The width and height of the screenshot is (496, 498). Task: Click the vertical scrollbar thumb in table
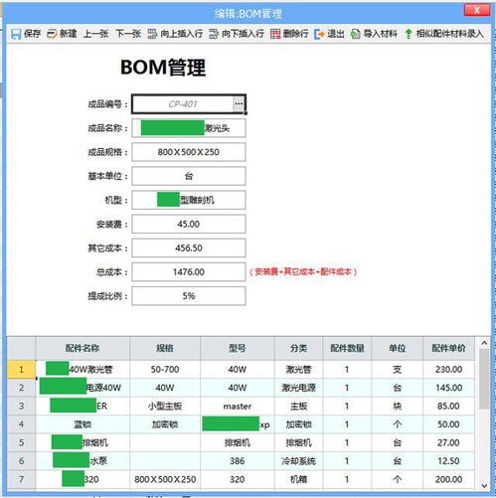coord(484,379)
